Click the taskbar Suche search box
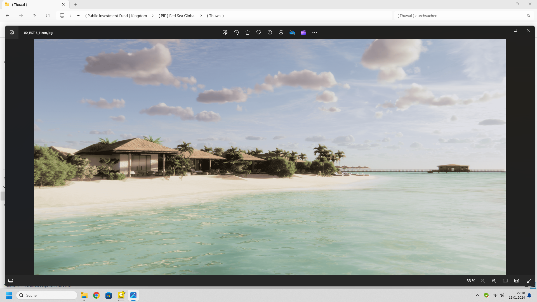537x302 pixels. click(47, 295)
